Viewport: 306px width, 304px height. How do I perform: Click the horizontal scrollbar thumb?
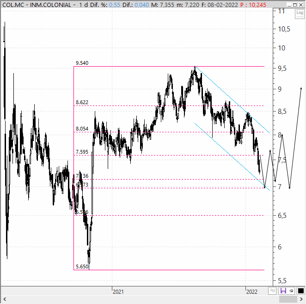pos(288,299)
